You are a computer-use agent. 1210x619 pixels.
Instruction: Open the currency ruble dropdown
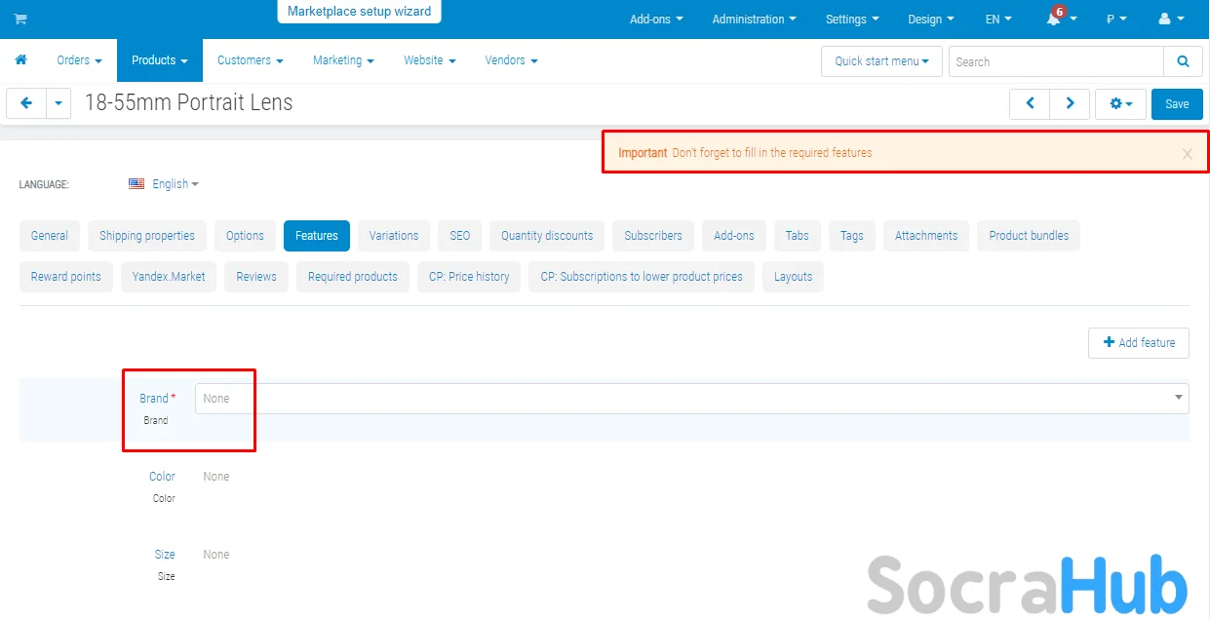1116,19
